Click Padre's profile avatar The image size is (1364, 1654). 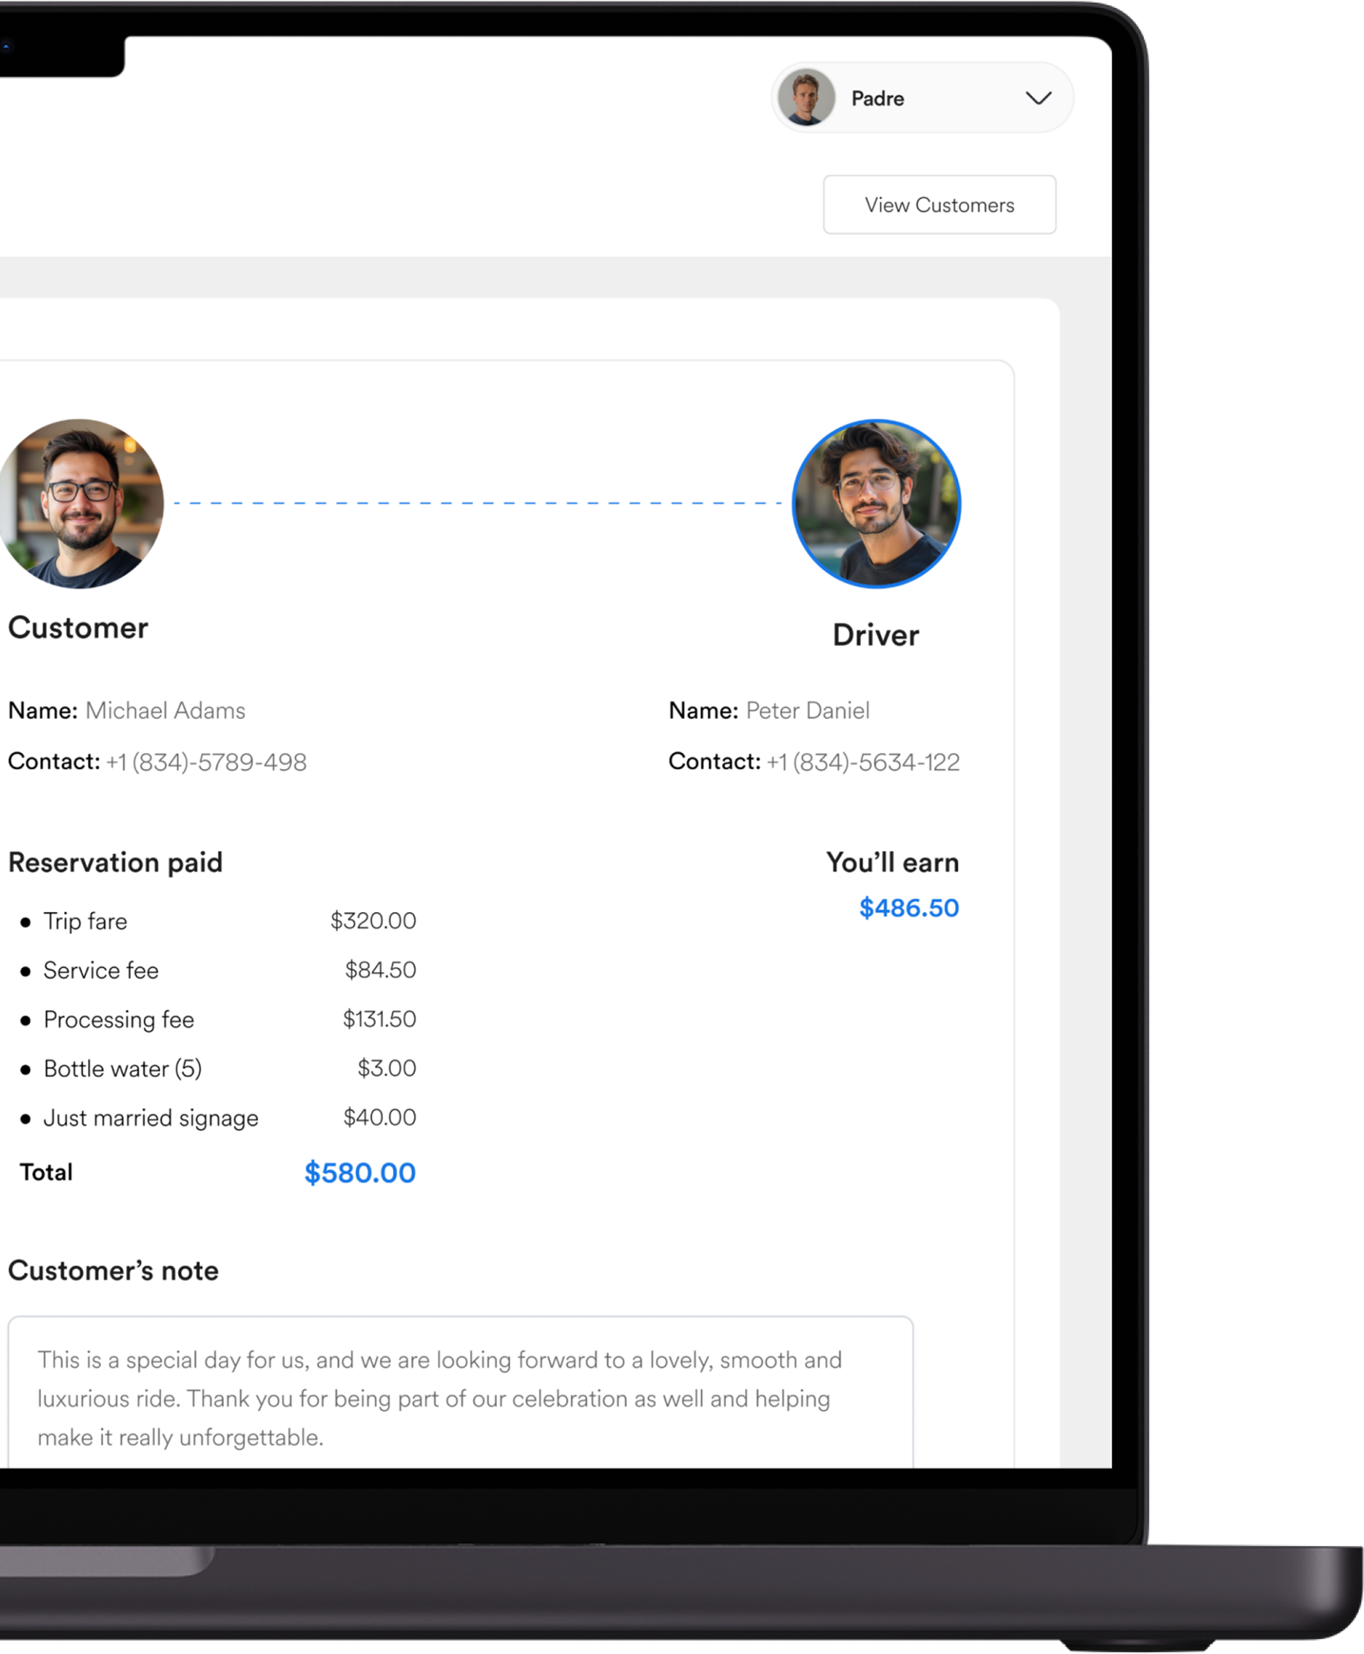point(806,97)
